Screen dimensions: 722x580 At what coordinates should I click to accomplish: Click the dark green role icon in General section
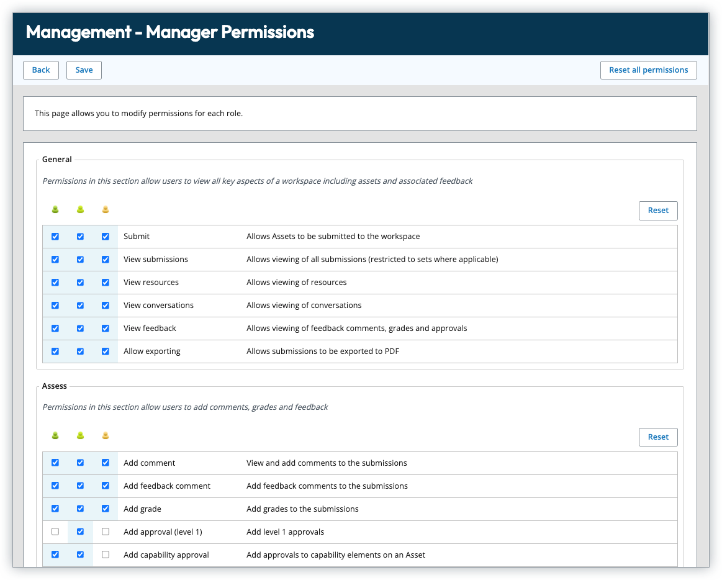pos(55,210)
